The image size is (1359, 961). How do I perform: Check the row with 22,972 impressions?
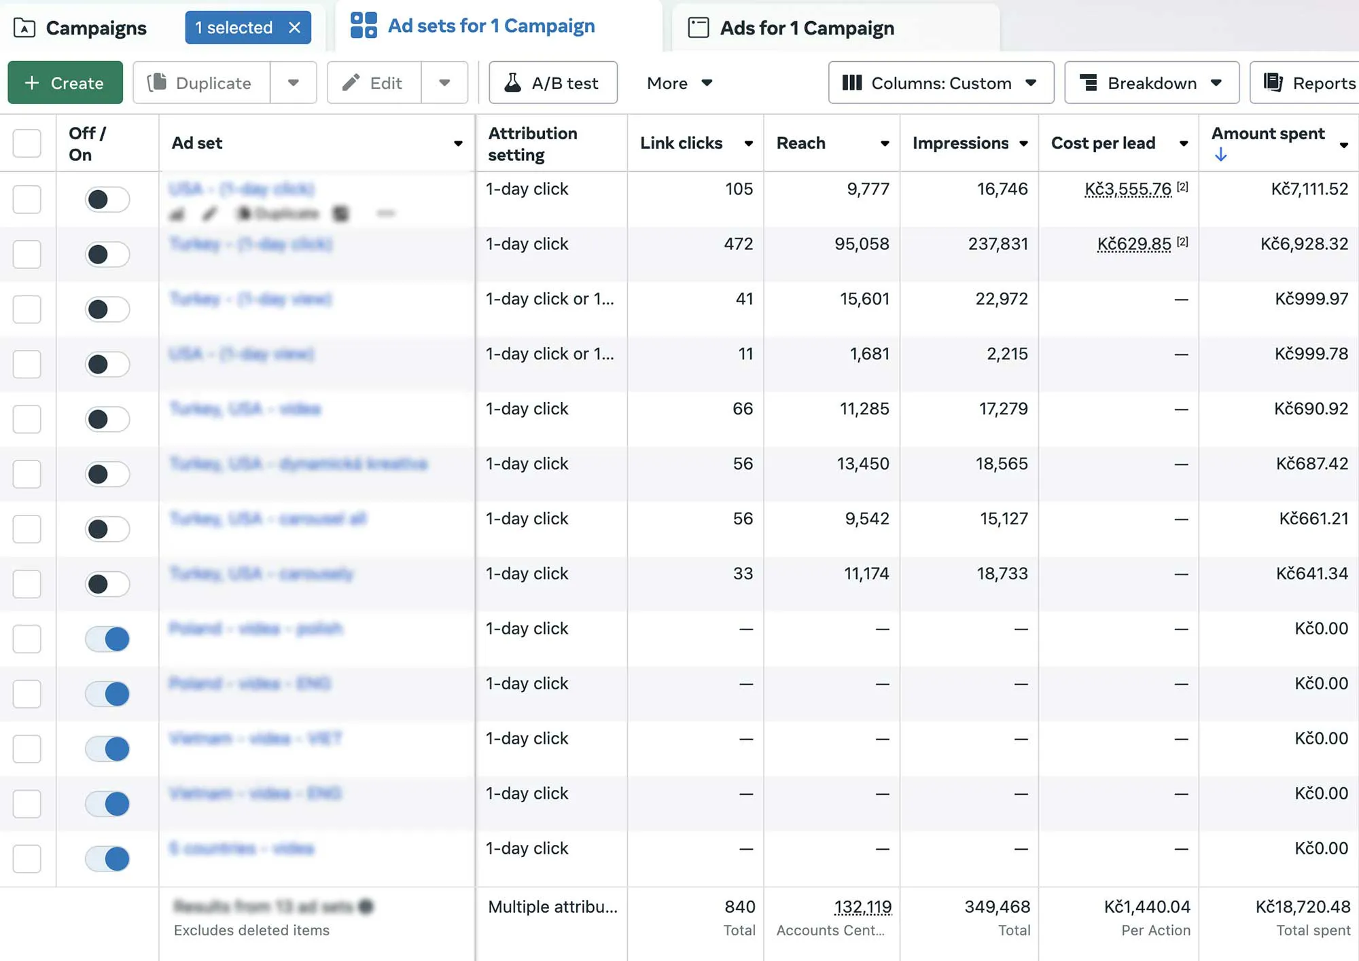tap(27, 310)
